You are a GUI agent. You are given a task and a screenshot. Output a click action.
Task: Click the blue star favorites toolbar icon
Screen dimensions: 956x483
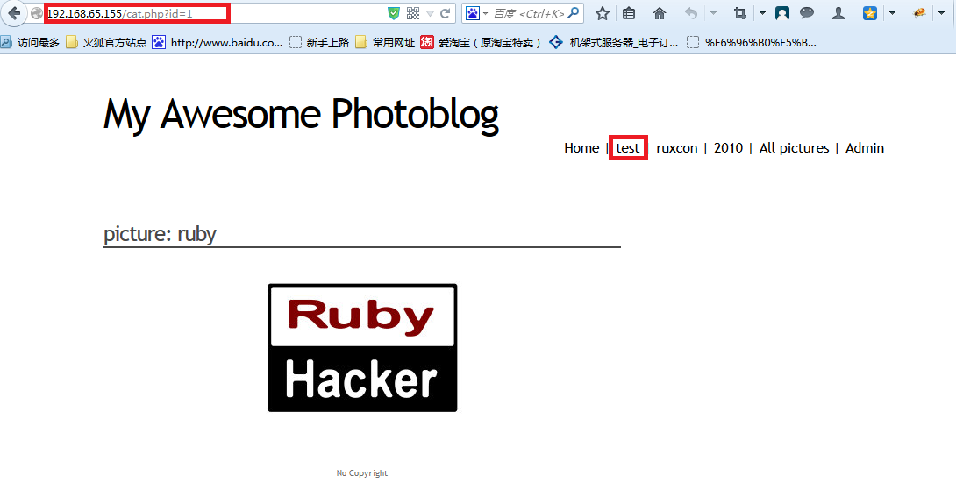pos(870,13)
